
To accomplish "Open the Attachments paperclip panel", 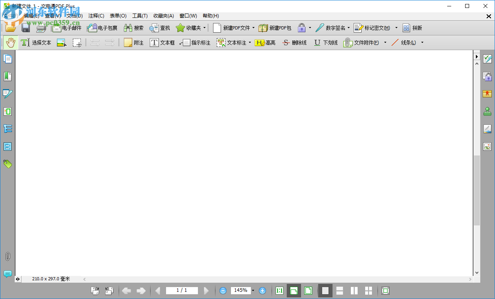I will pos(8,256).
